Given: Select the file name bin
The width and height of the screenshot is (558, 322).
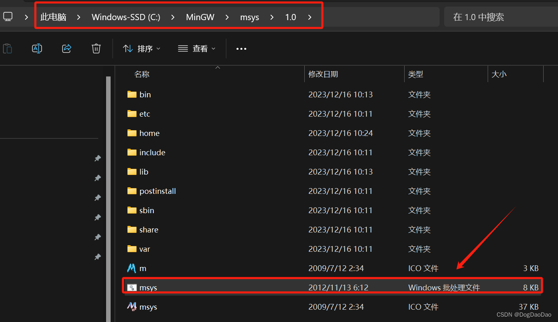Looking at the screenshot, I should click(145, 94).
